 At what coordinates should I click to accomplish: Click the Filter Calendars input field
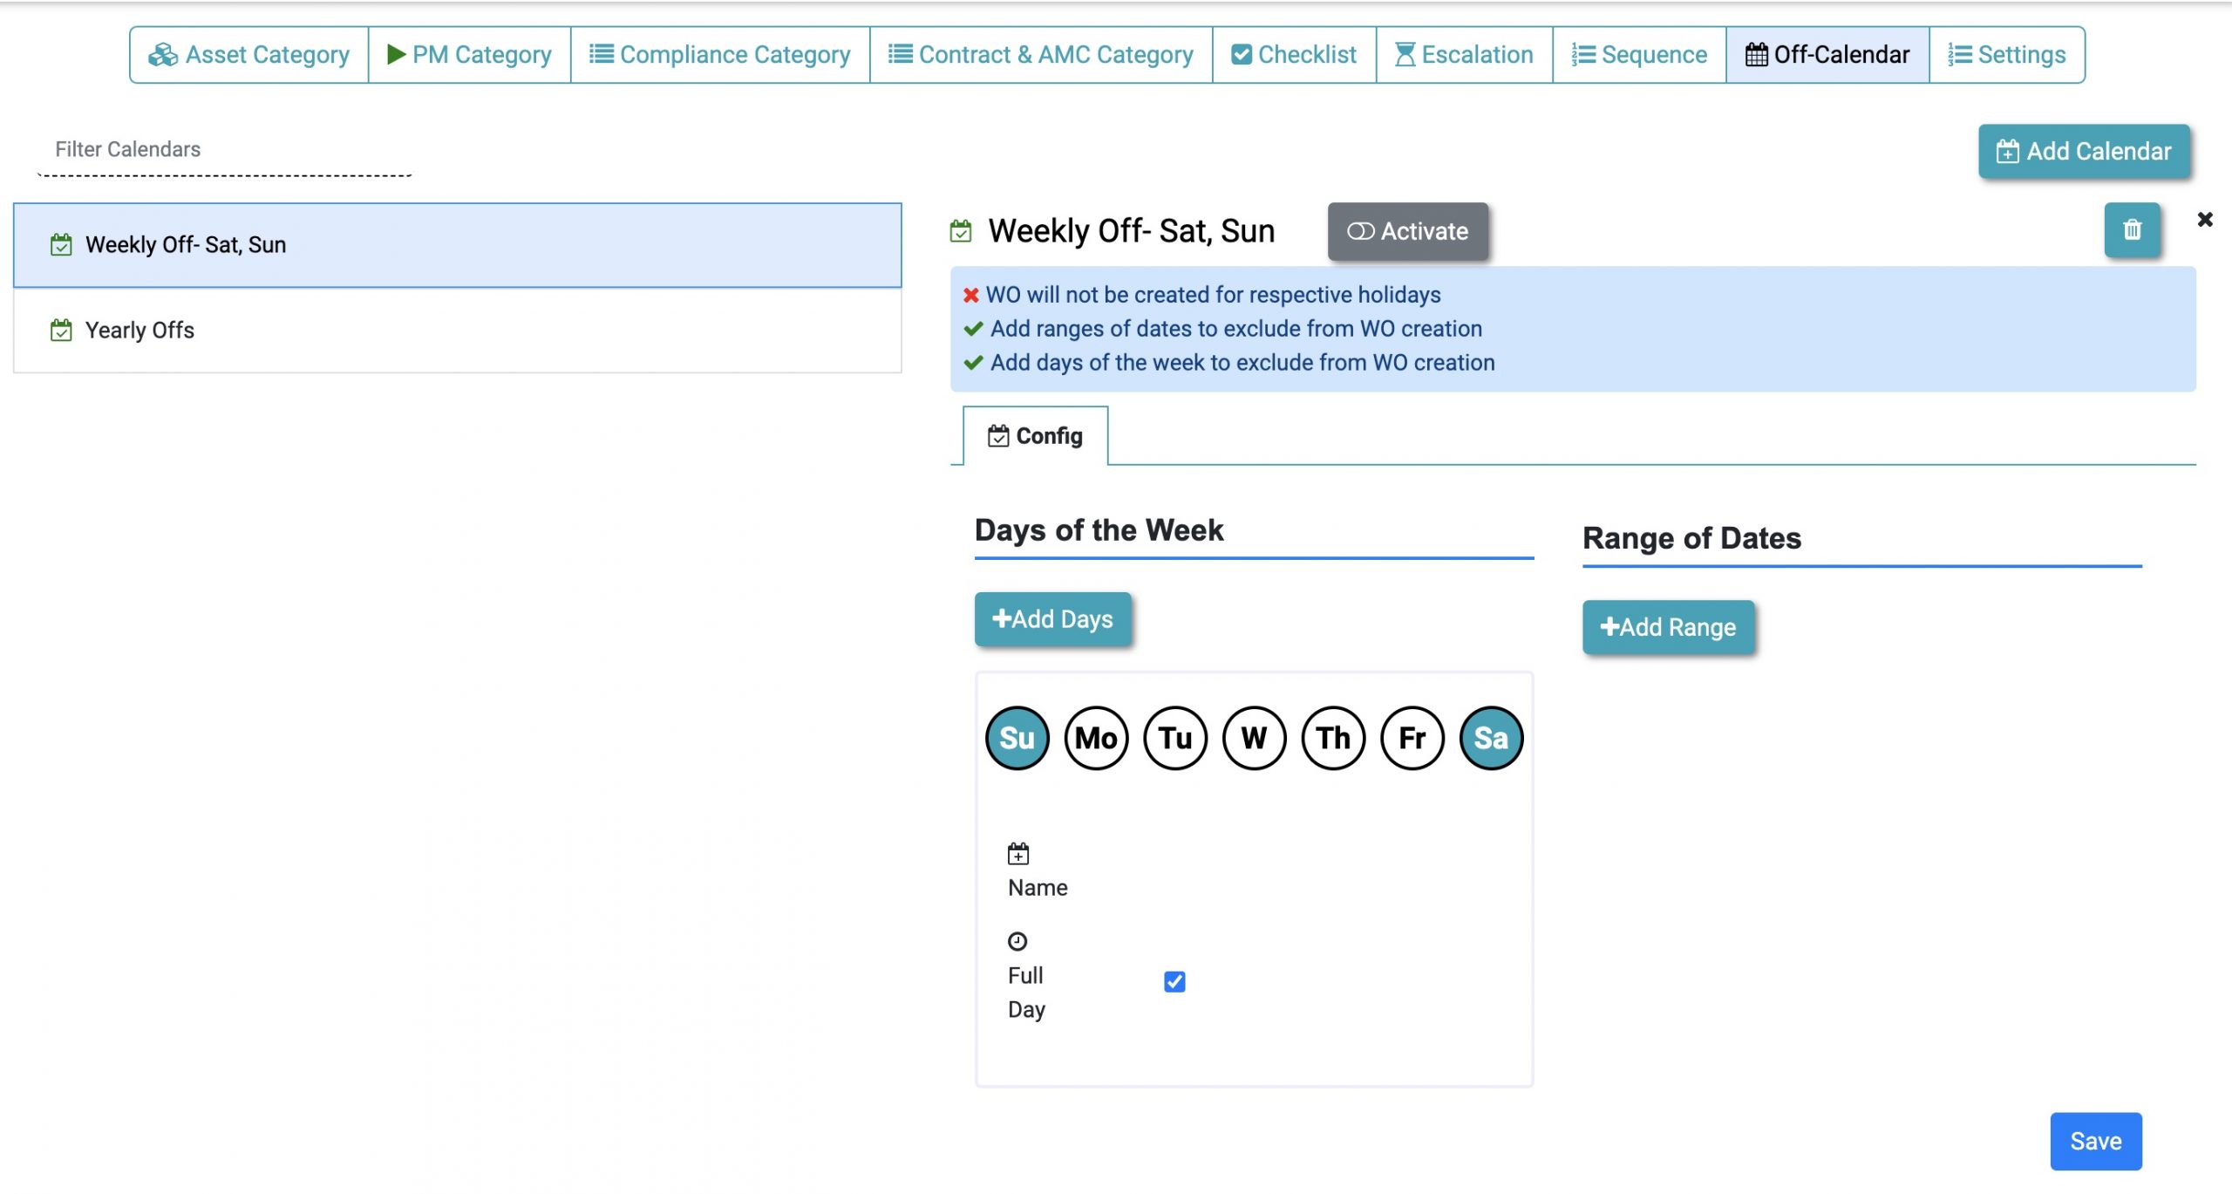pyautogui.click(x=228, y=149)
